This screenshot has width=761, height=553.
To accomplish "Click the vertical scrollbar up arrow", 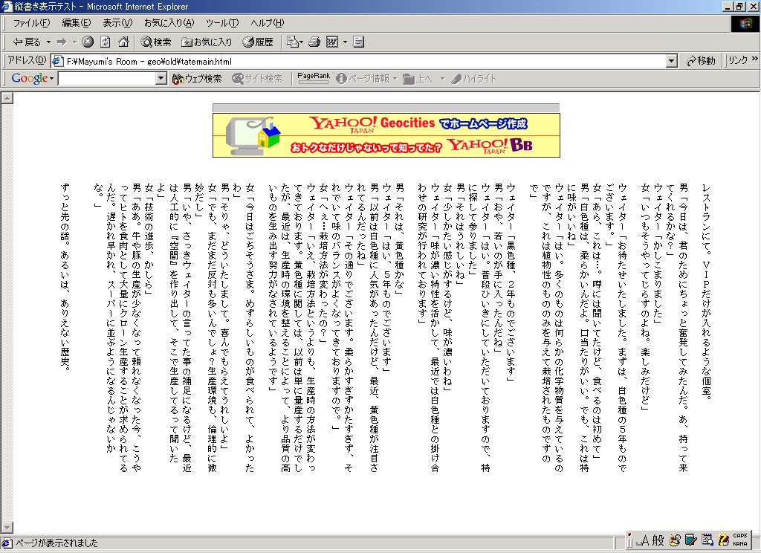I will pyautogui.click(x=7, y=98).
